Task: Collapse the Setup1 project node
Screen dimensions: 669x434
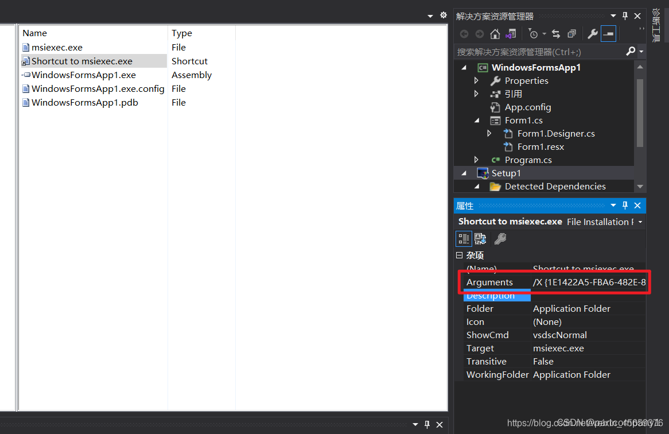Action: 464,173
